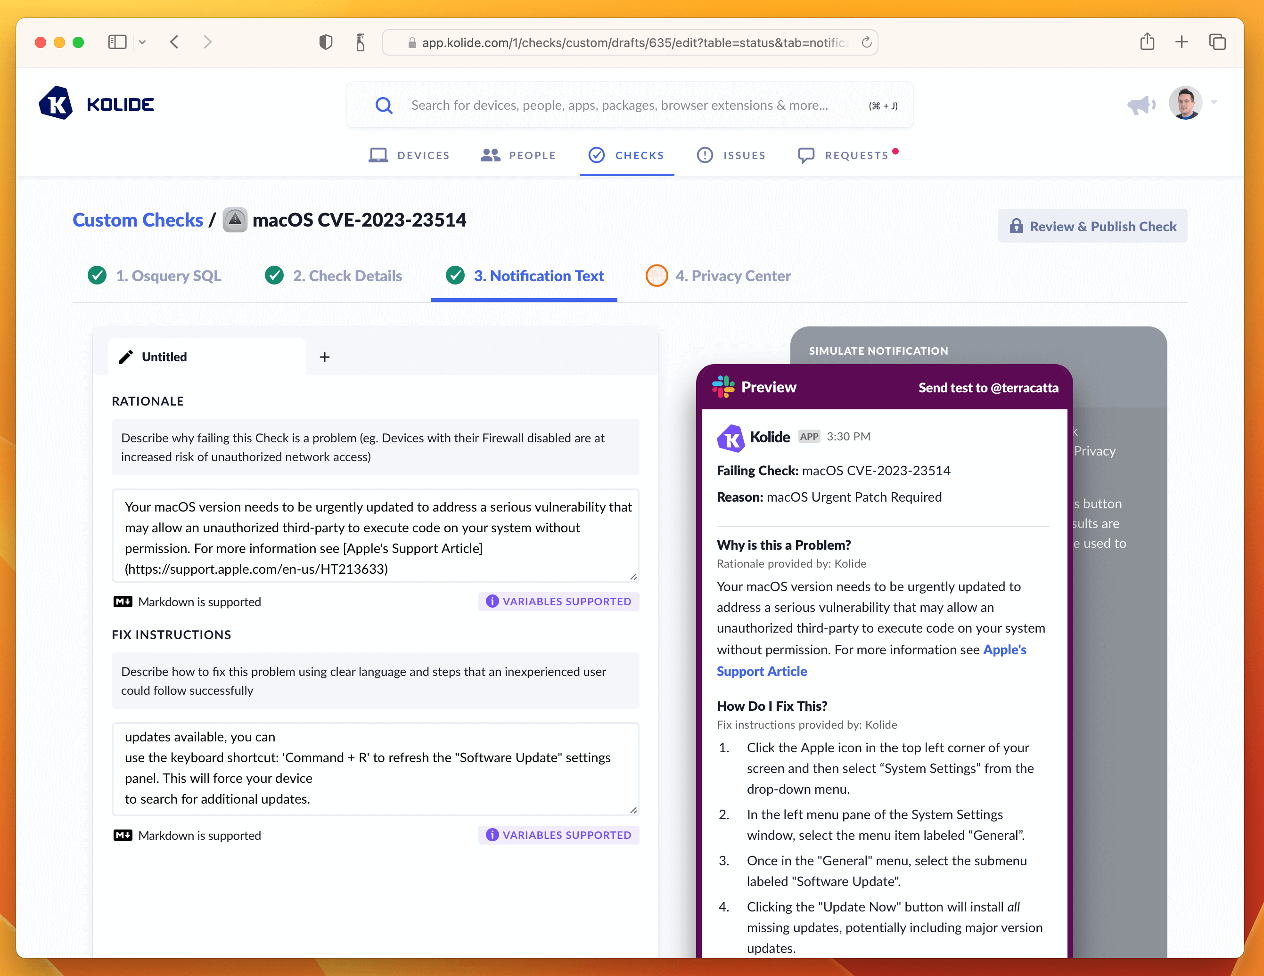Image resolution: width=1264 pixels, height=976 pixels.
Task: Click the Safari share icon
Action: pyautogui.click(x=1147, y=42)
